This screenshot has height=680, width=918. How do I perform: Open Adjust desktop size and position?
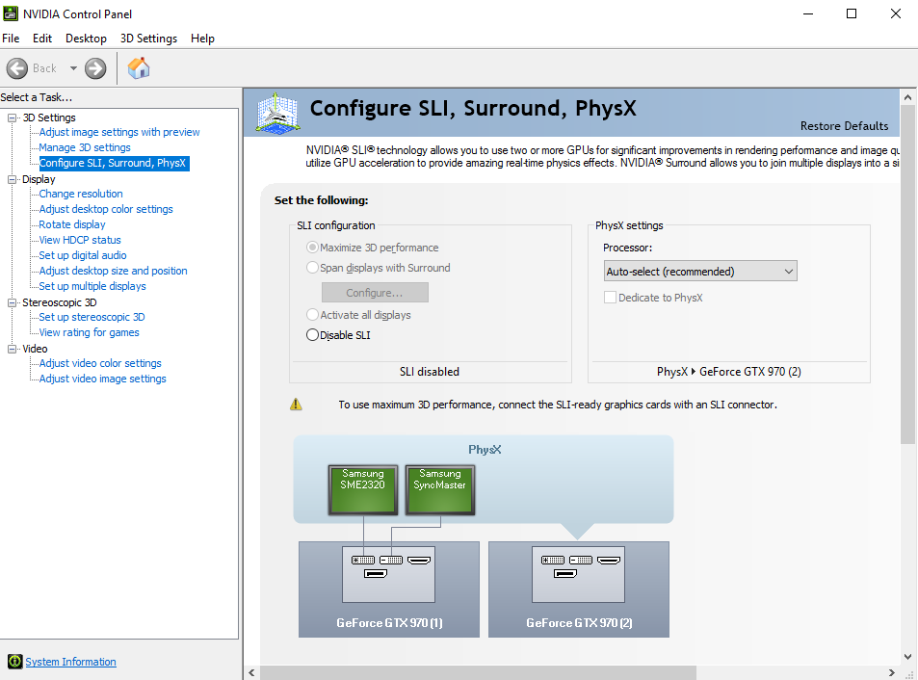coord(113,271)
